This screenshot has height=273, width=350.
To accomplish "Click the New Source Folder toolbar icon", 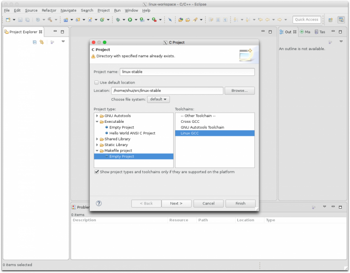I will [x=78, y=20].
